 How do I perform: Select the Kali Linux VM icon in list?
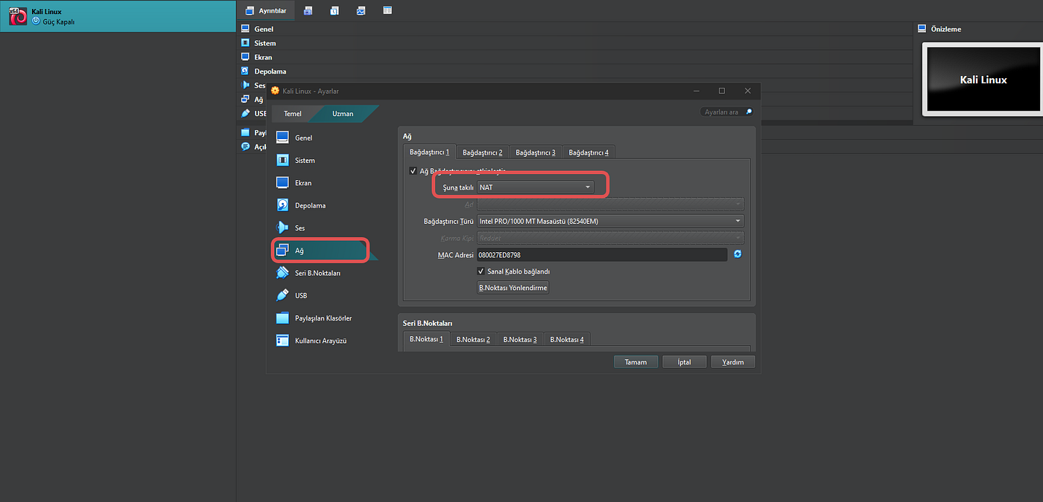tap(18, 16)
